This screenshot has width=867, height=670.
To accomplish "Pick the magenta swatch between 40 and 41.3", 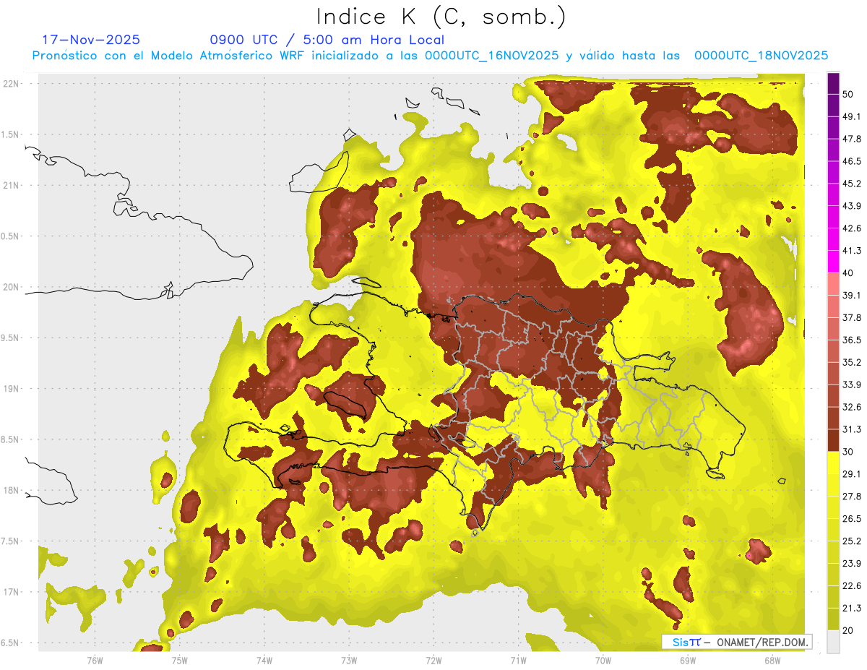I will (833, 262).
